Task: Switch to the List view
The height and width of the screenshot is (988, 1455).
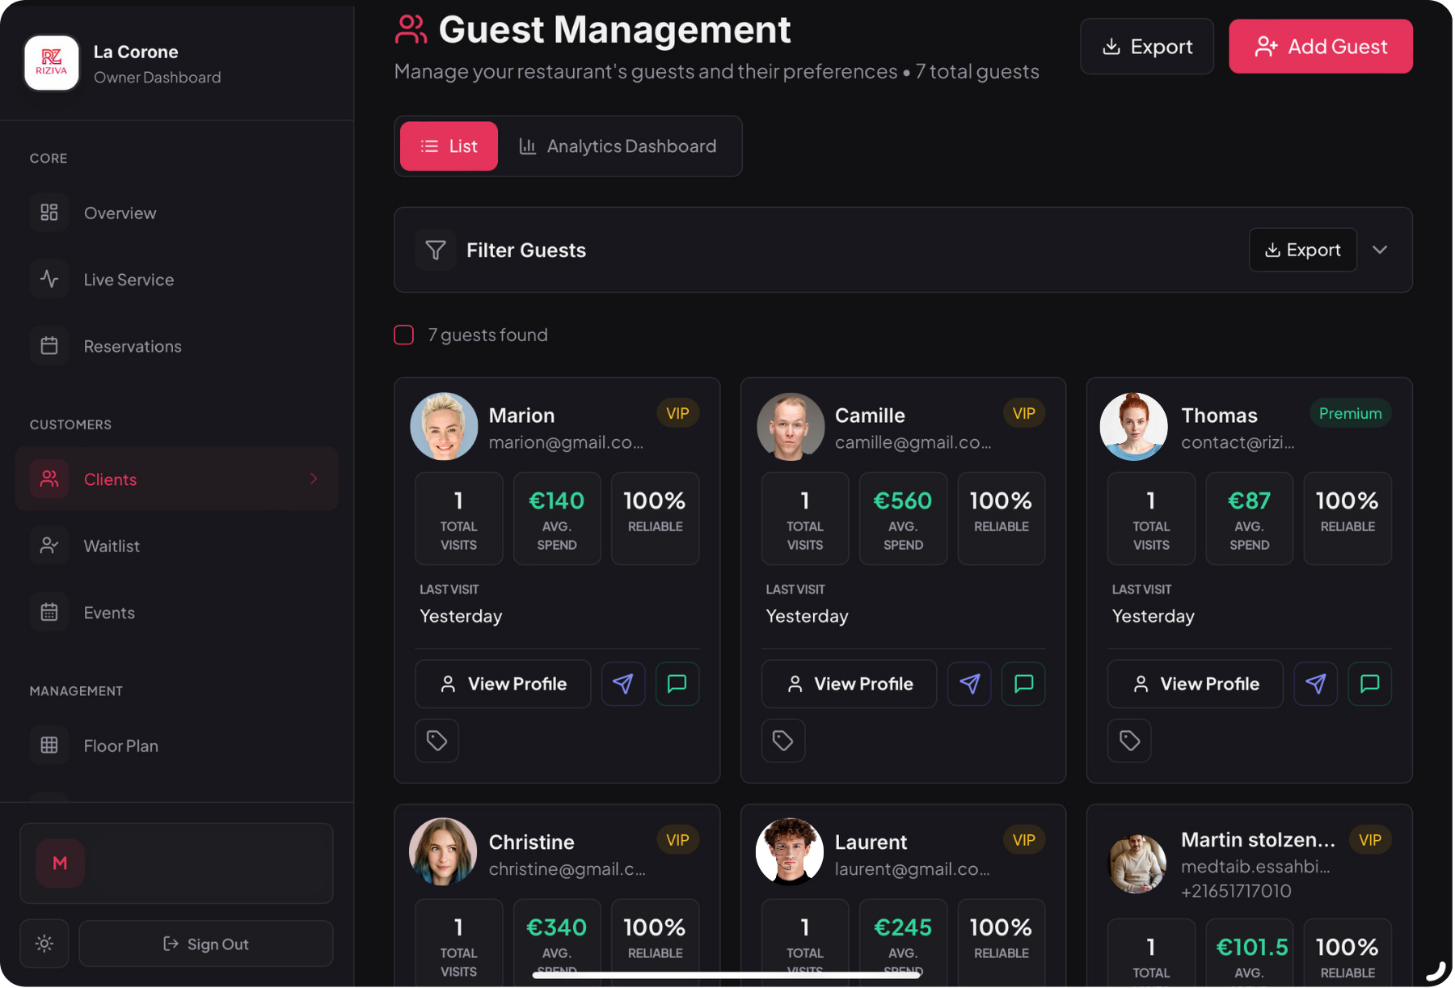Action: pos(449,146)
